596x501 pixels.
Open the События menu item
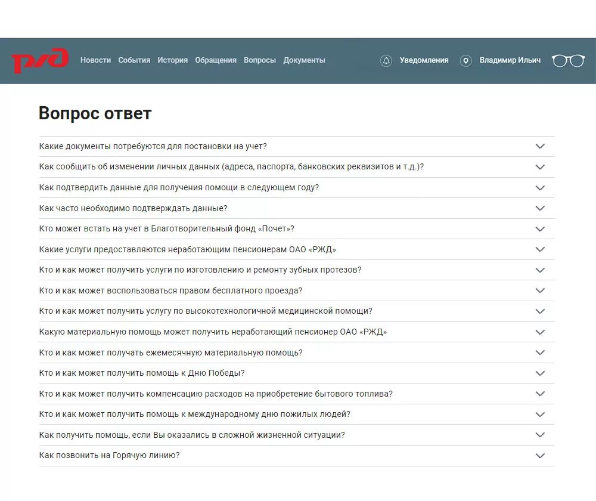(134, 60)
